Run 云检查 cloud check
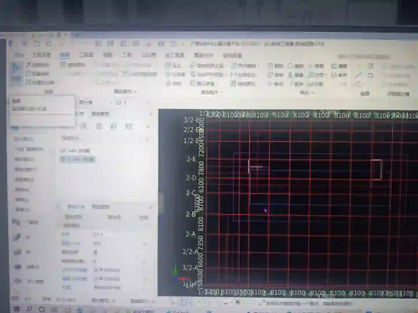The height and width of the screenshot is (313, 418). pyautogui.click(x=175, y=74)
